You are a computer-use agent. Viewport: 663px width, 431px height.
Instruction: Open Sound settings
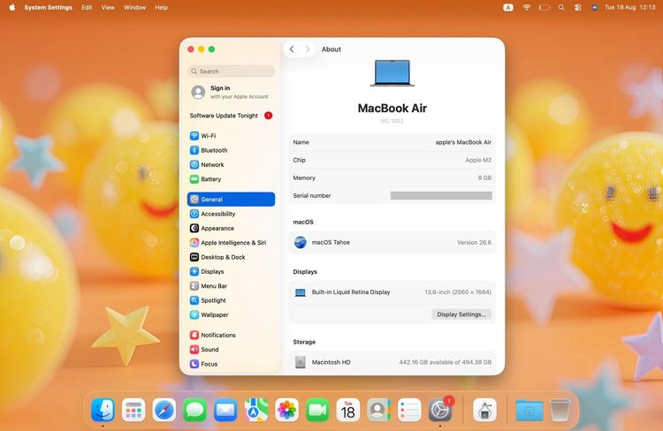(x=231, y=350)
